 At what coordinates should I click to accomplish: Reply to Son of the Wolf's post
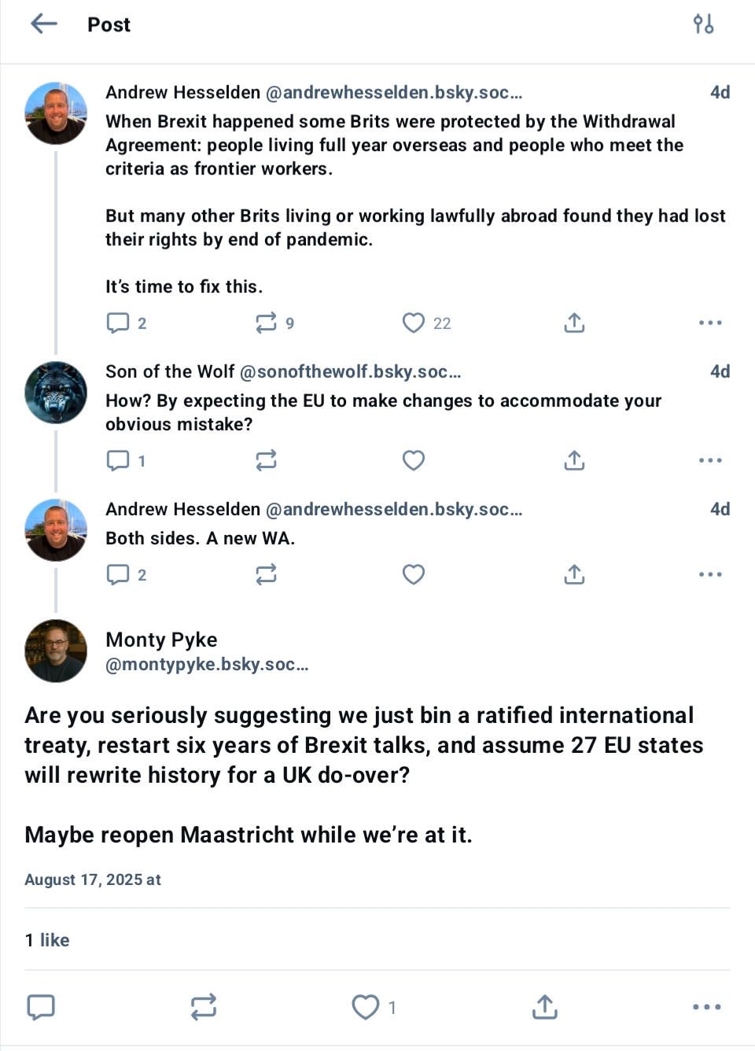[118, 460]
